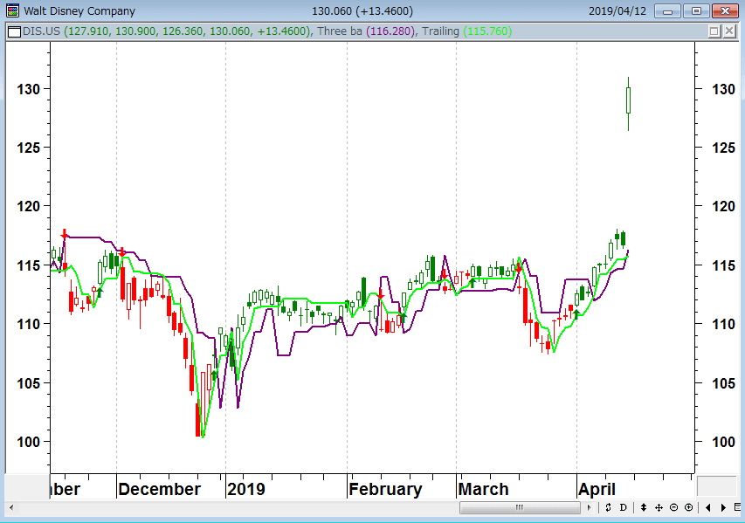Viewport: 745px width, 523px height.
Task: Click the empty box right of time axis
Action: pos(716,486)
